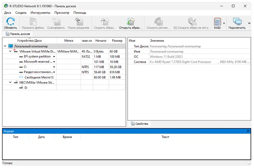
Task: Click the Открыть образ toolbar icon
Action: coord(130,22)
